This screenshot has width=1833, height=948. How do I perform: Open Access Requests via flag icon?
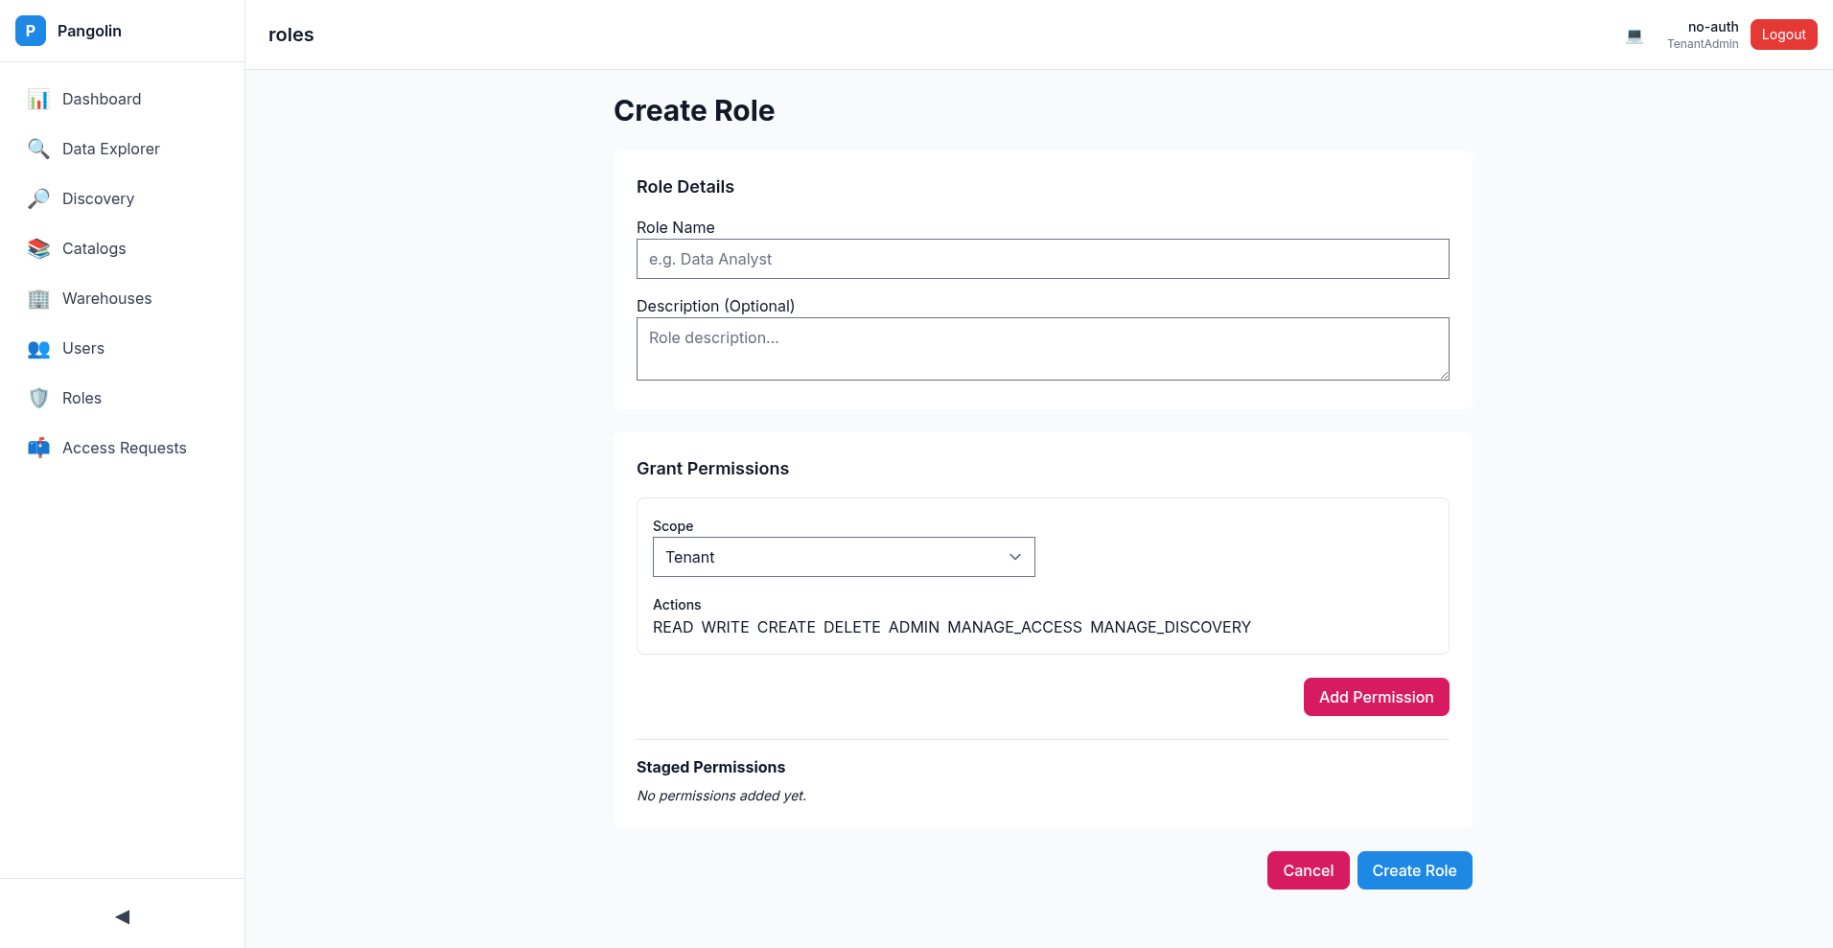pyautogui.click(x=38, y=448)
